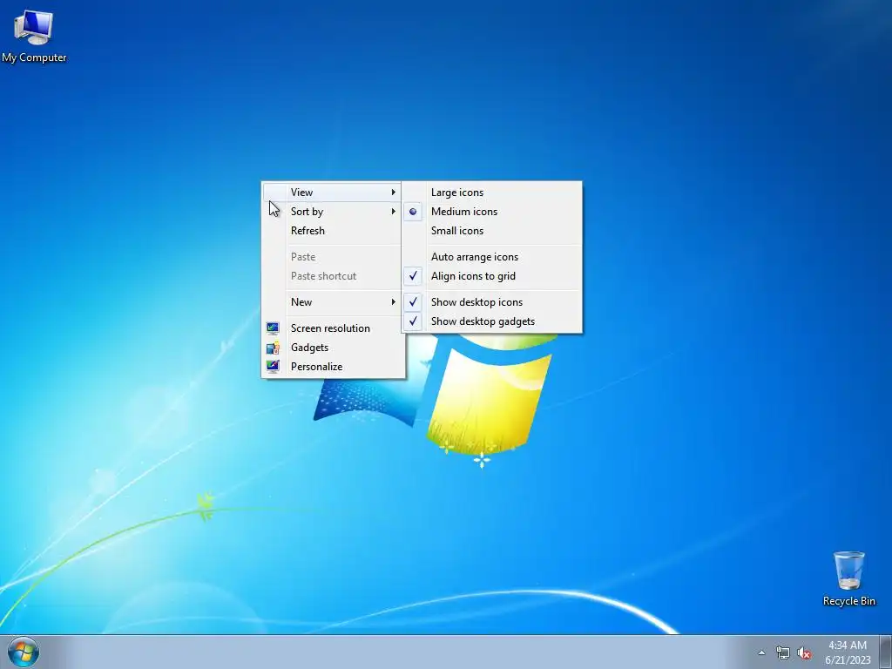Expand the View submenu
Image resolution: width=892 pixels, height=669 pixels.
(333, 193)
